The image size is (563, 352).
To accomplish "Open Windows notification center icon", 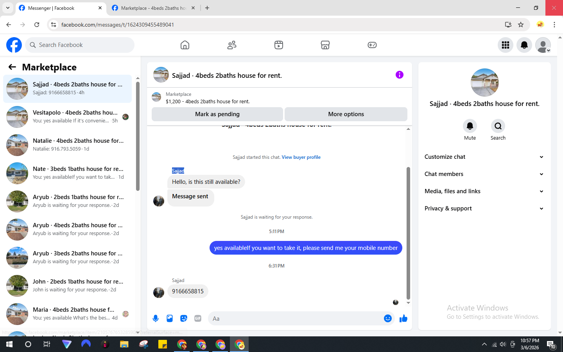I will 551,345.
